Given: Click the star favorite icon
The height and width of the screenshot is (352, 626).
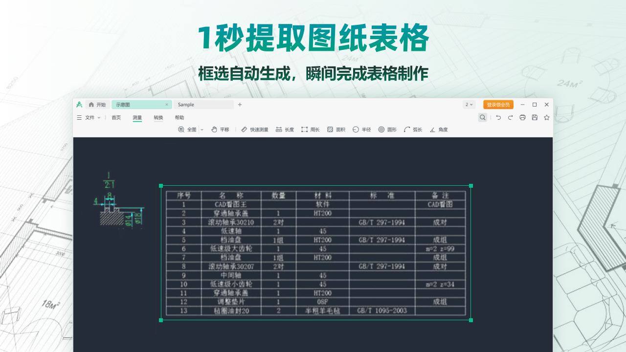Looking at the screenshot, I should click(547, 117).
